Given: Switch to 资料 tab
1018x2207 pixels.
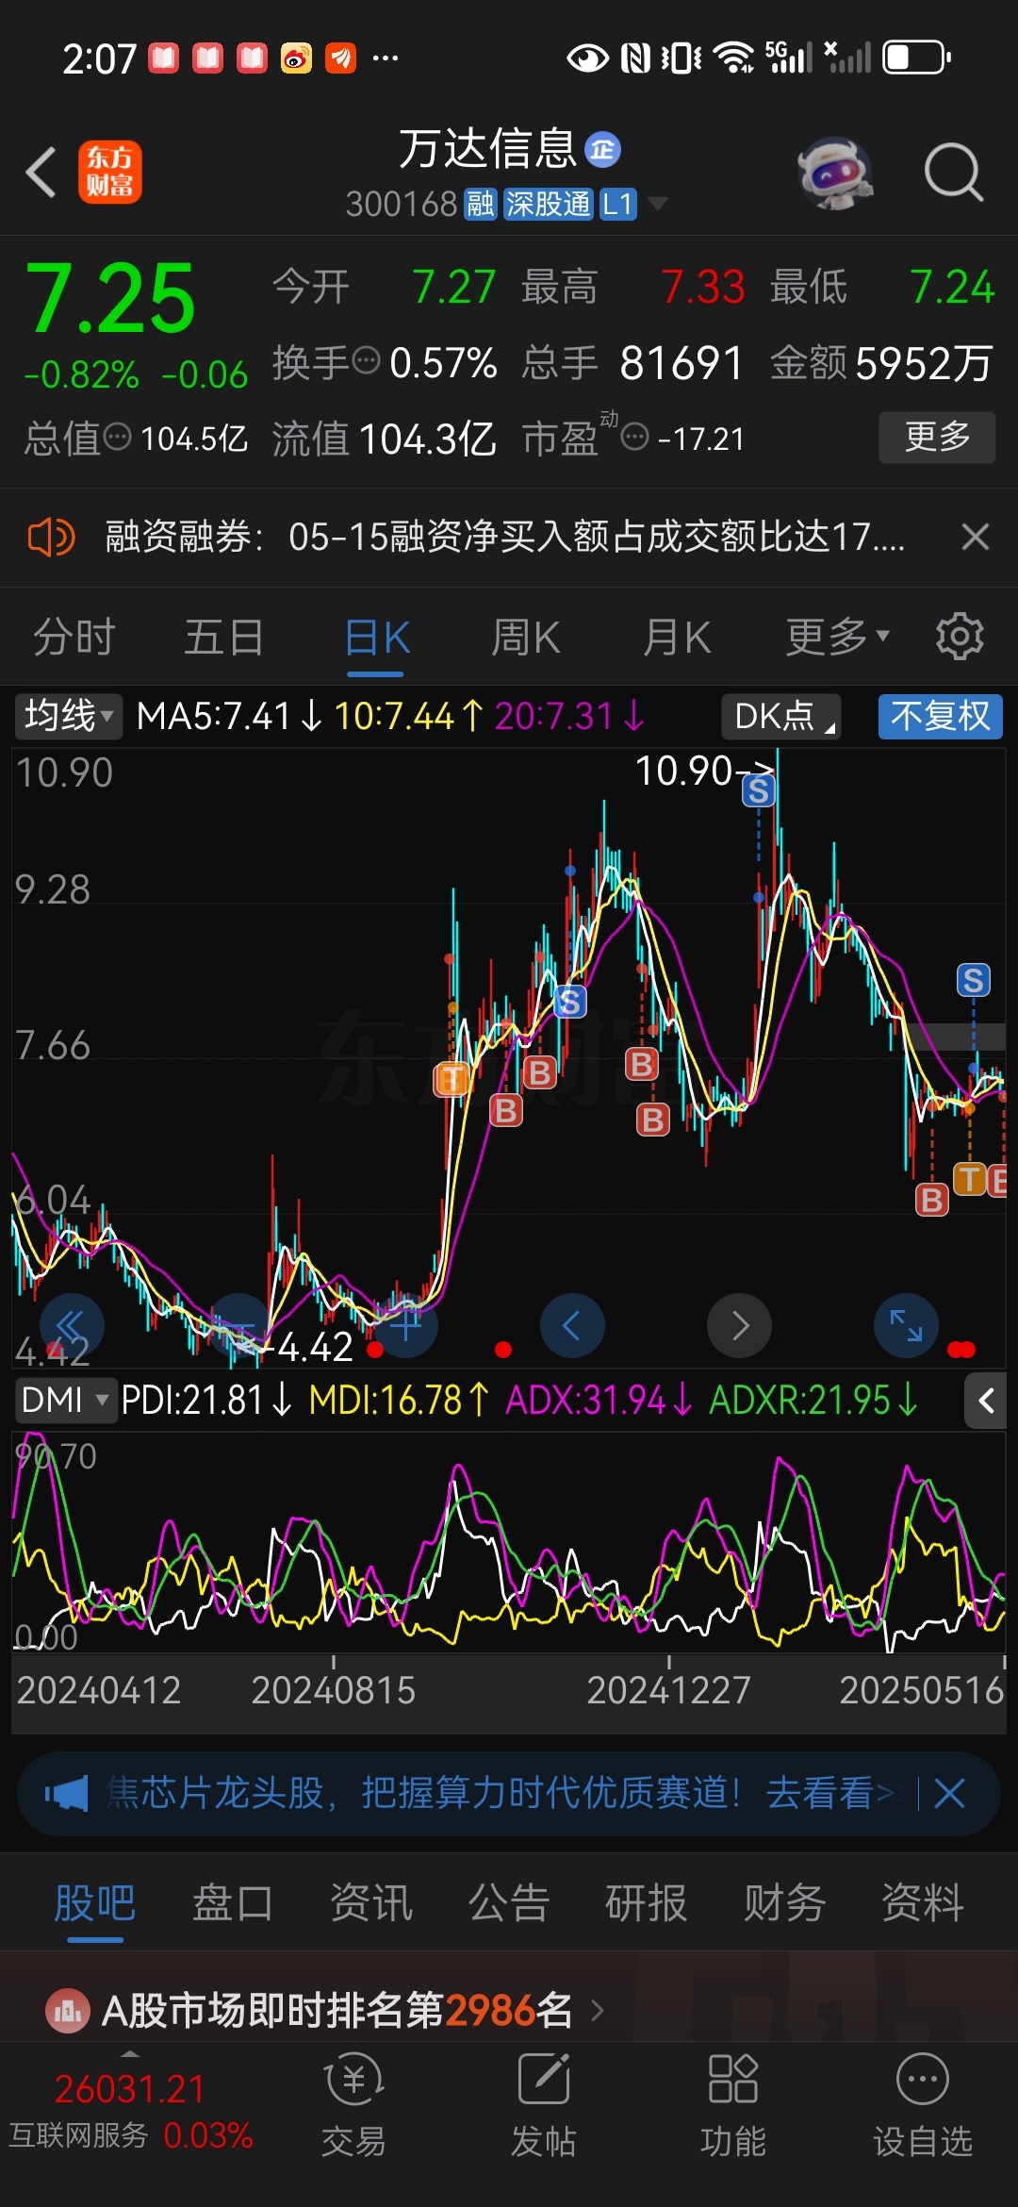Looking at the screenshot, I should click(923, 1902).
